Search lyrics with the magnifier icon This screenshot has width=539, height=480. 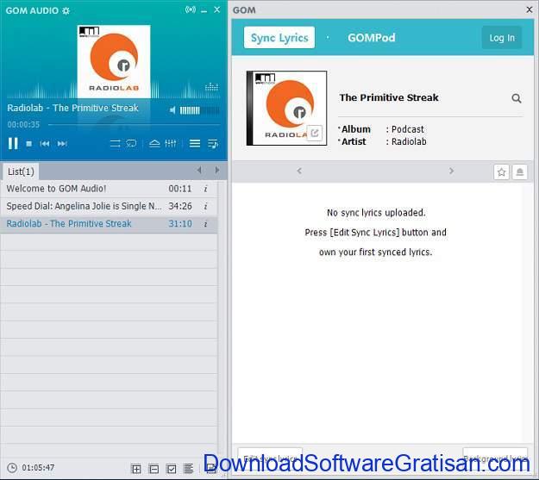click(517, 98)
